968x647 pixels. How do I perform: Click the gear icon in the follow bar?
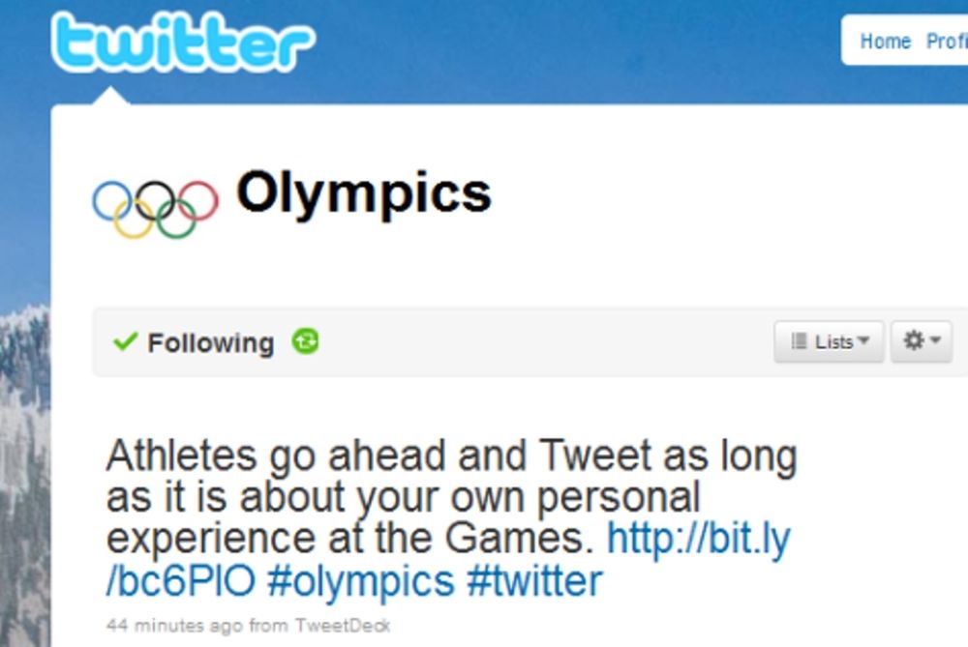(913, 339)
